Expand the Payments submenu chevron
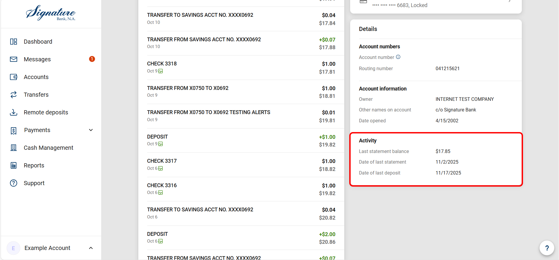559x260 pixels. coord(91,130)
